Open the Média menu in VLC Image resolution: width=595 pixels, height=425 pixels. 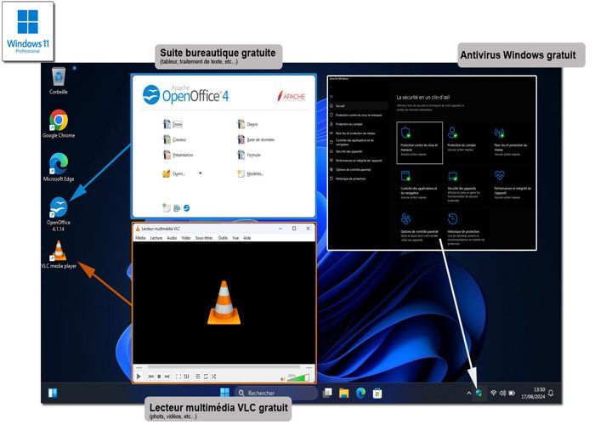coord(140,238)
